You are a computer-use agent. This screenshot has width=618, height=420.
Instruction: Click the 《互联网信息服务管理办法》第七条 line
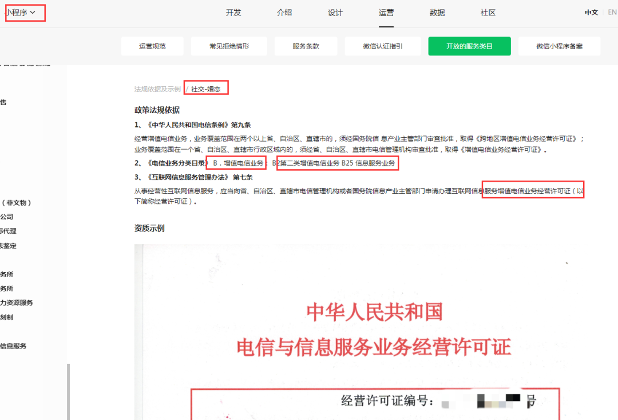[x=193, y=177]
